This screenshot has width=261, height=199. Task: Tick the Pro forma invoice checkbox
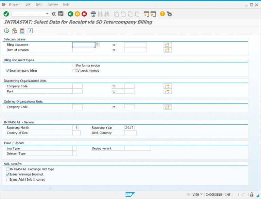coord(74,66)
